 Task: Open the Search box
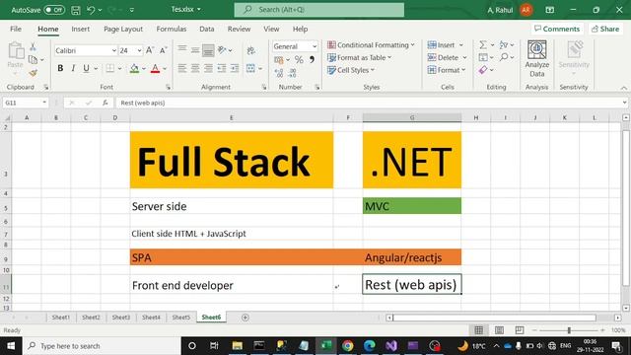(x=319, y=9)
